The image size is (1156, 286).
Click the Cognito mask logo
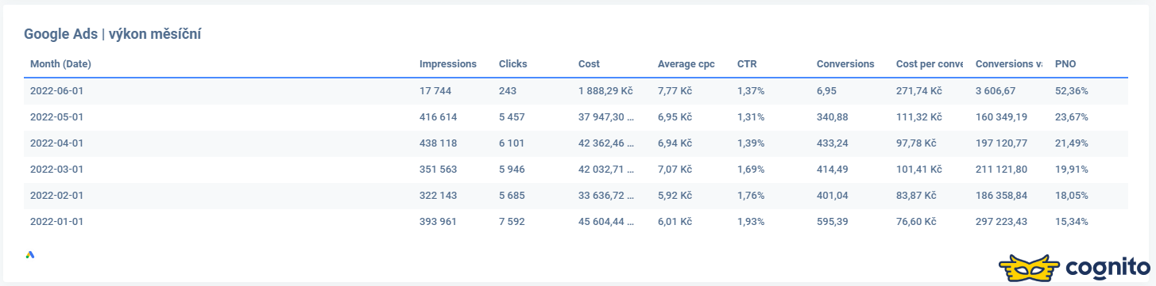pos(1027,269)
